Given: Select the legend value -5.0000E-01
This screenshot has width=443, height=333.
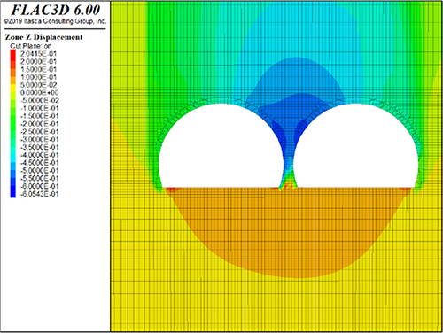Looking at the screenshot, I should 39,170.
